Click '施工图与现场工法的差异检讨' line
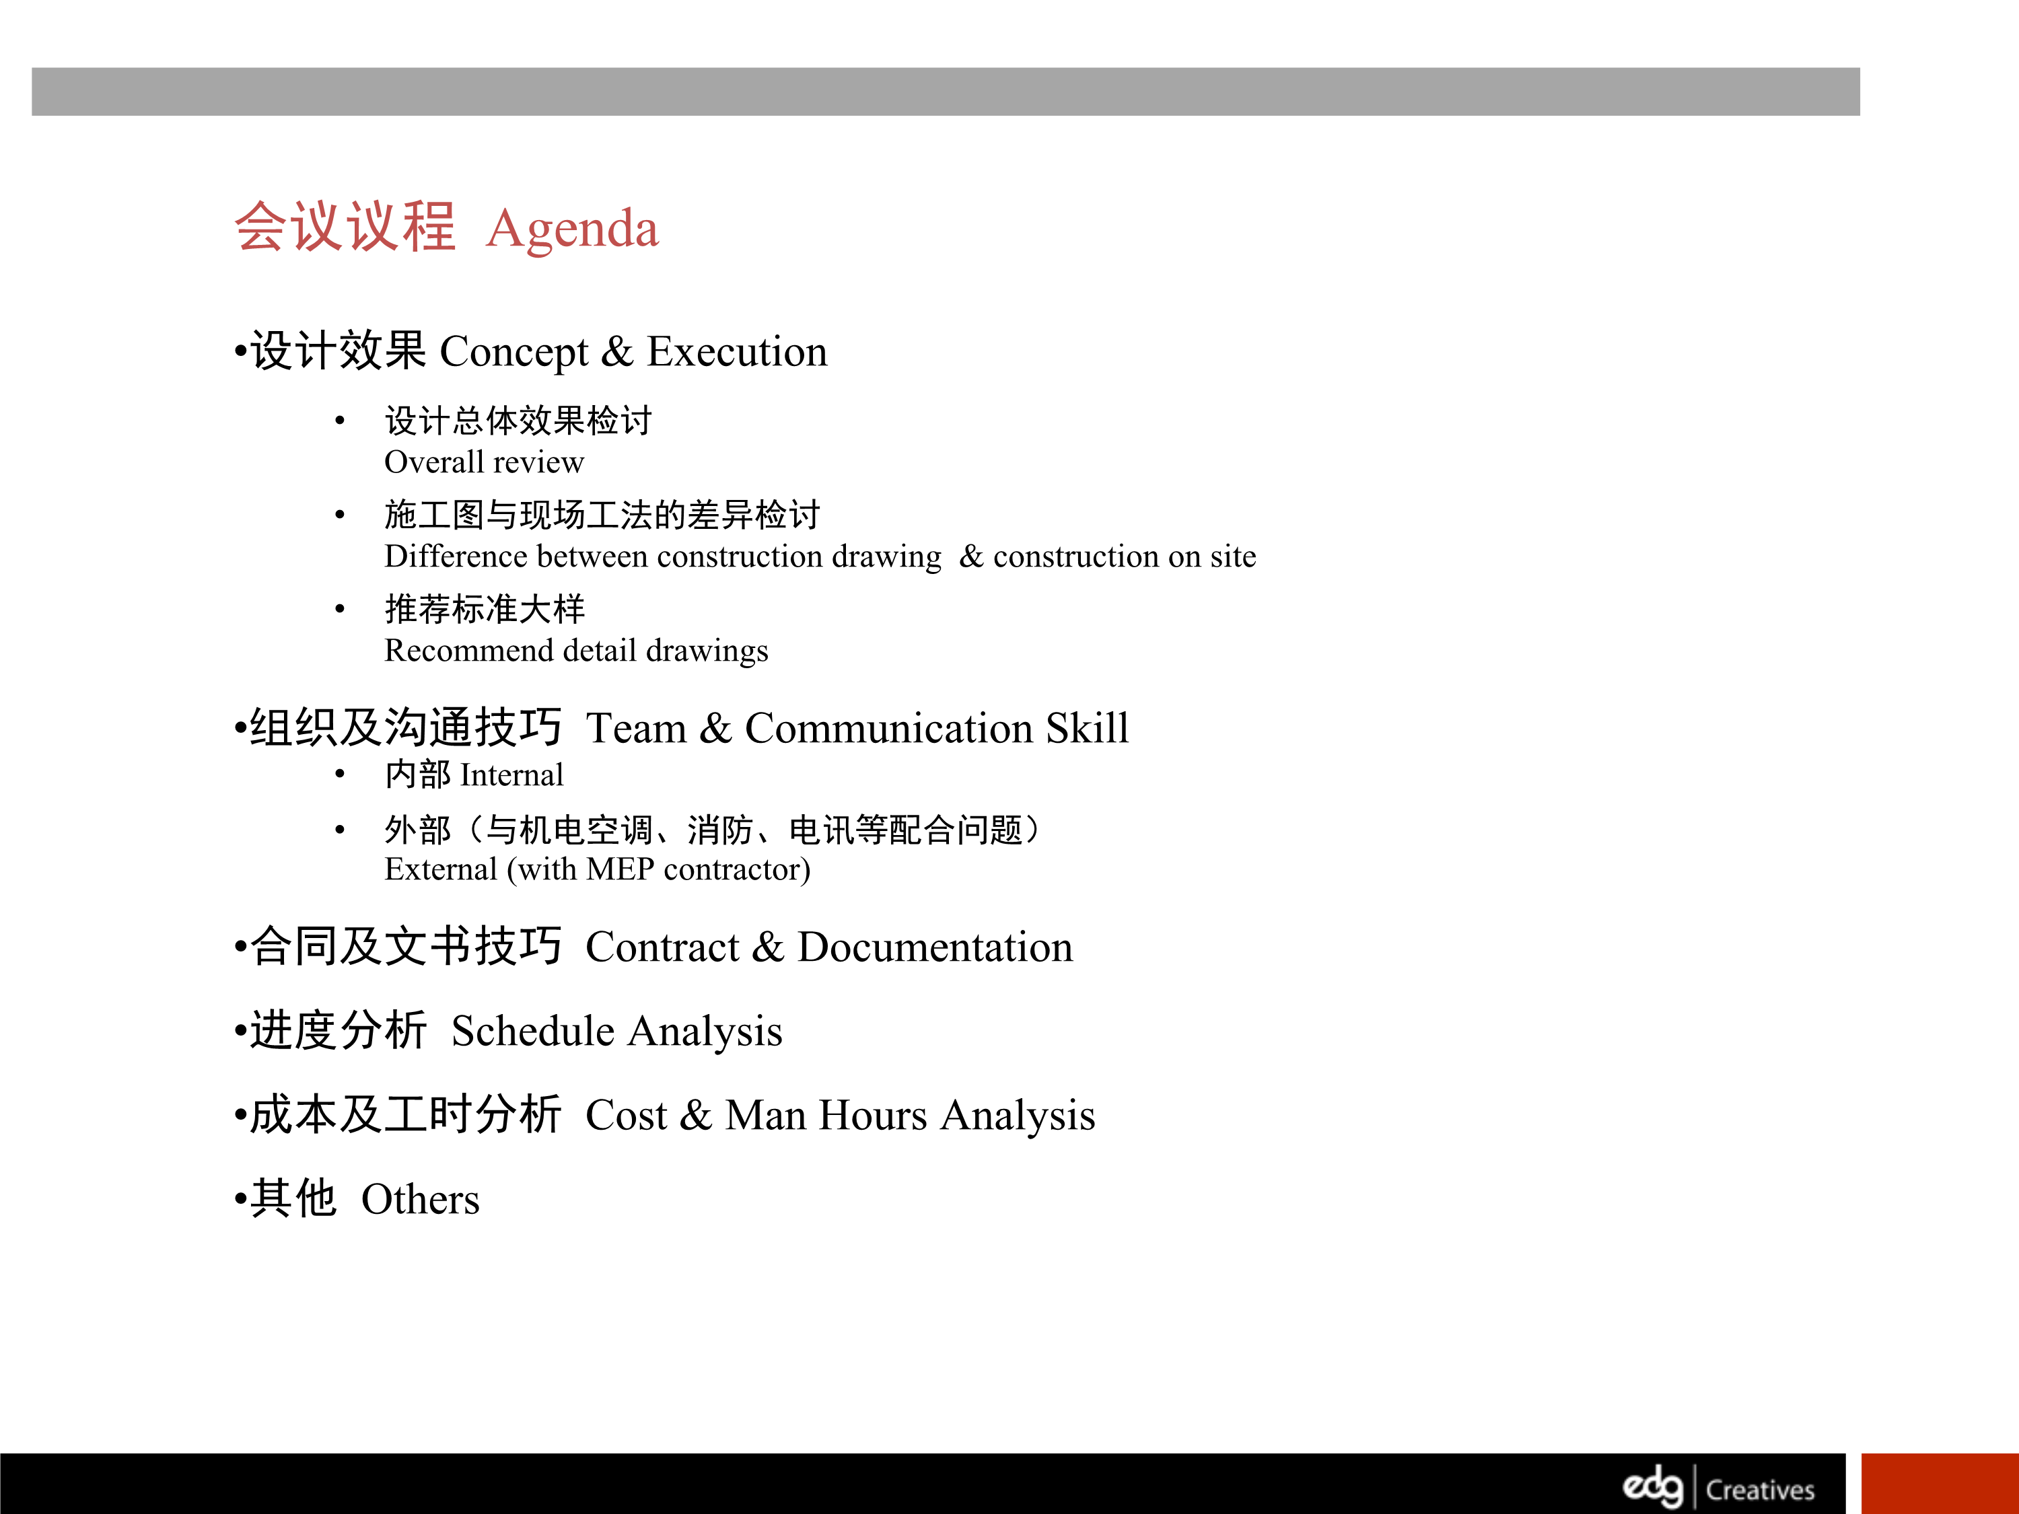This screenshot has height=1514, width=2019. pyautogui.click(x=602, y=515)
